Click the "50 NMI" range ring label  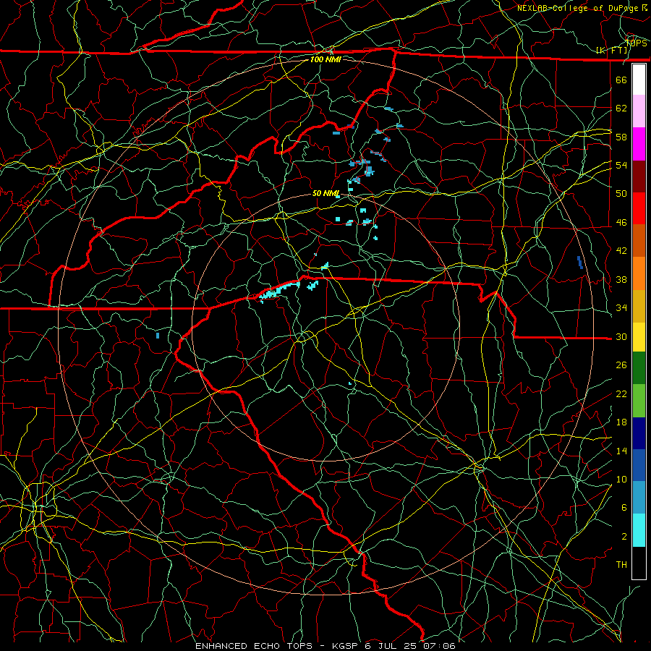tap(326, 193)
